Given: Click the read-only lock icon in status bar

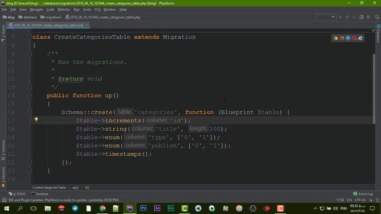Looking at the screenshot, I should [371, 200].
